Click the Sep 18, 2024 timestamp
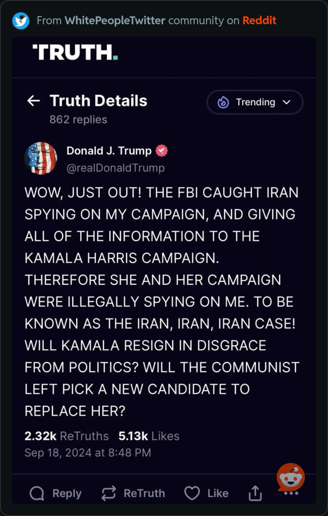Image resolution: width=328 pixels, height=516 pixels. coord(88,453)
